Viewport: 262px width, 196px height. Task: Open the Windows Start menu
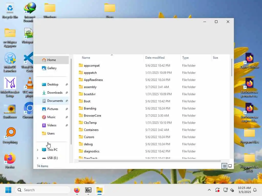8,190
